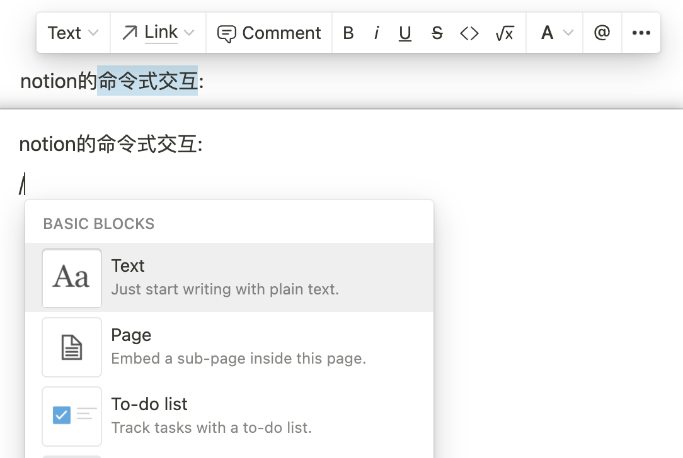Click the line containing the slash command
Screen dimensions: 683x458
tap(23, 184)
